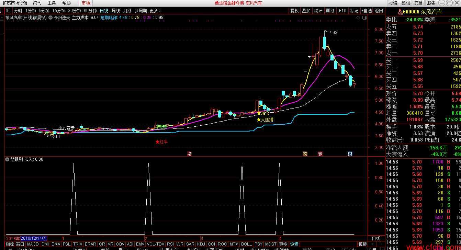461x250 pixels.
Task: Click the indicator circle arrow beside 长阳逆天
Action: pos(50,18)
